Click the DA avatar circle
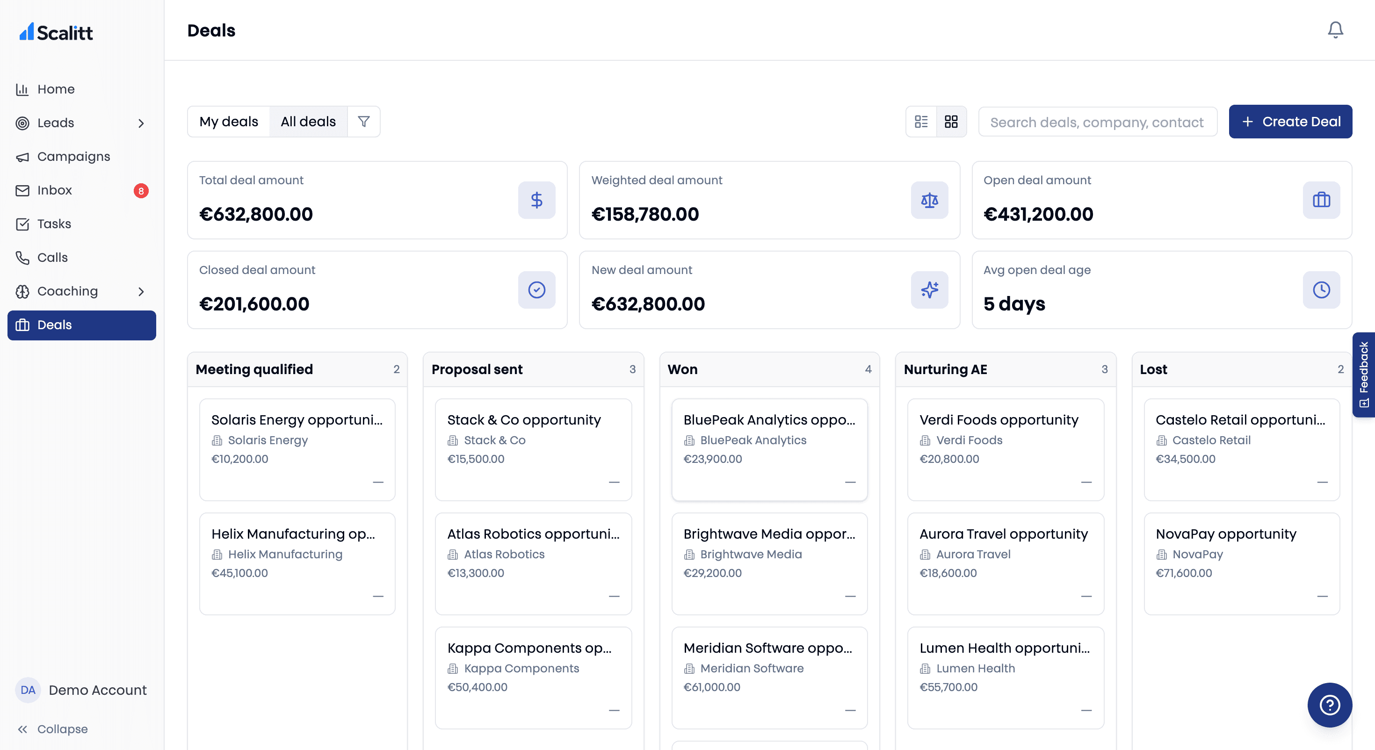Image resolution: width=1375 pixels, height=750 pixels. pyautogui.click(x=28, y=690)
